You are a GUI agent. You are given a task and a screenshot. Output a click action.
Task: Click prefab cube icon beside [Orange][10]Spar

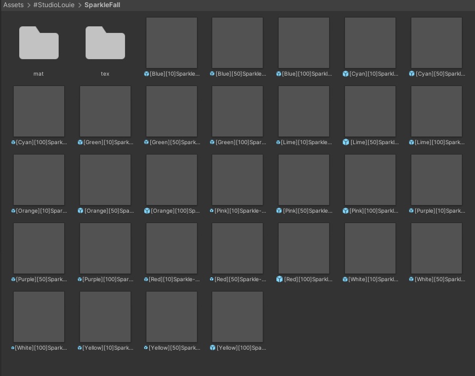(x=13, y=210)
